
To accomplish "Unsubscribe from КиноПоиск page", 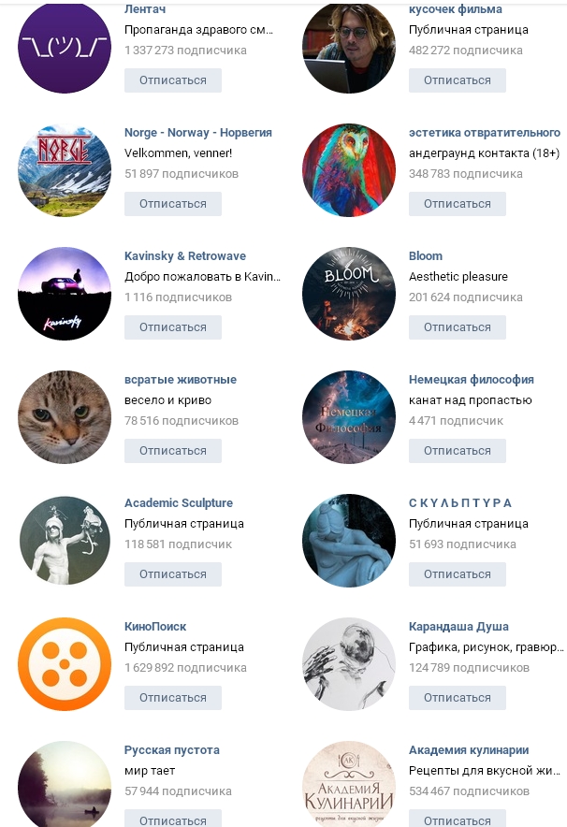I will pos(173,697).
